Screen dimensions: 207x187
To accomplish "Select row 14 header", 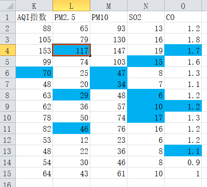I will (8, 162).
